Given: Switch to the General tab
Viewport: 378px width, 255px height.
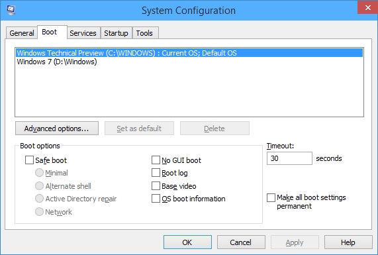Looking at the screenshot, I should click(22, 33).
